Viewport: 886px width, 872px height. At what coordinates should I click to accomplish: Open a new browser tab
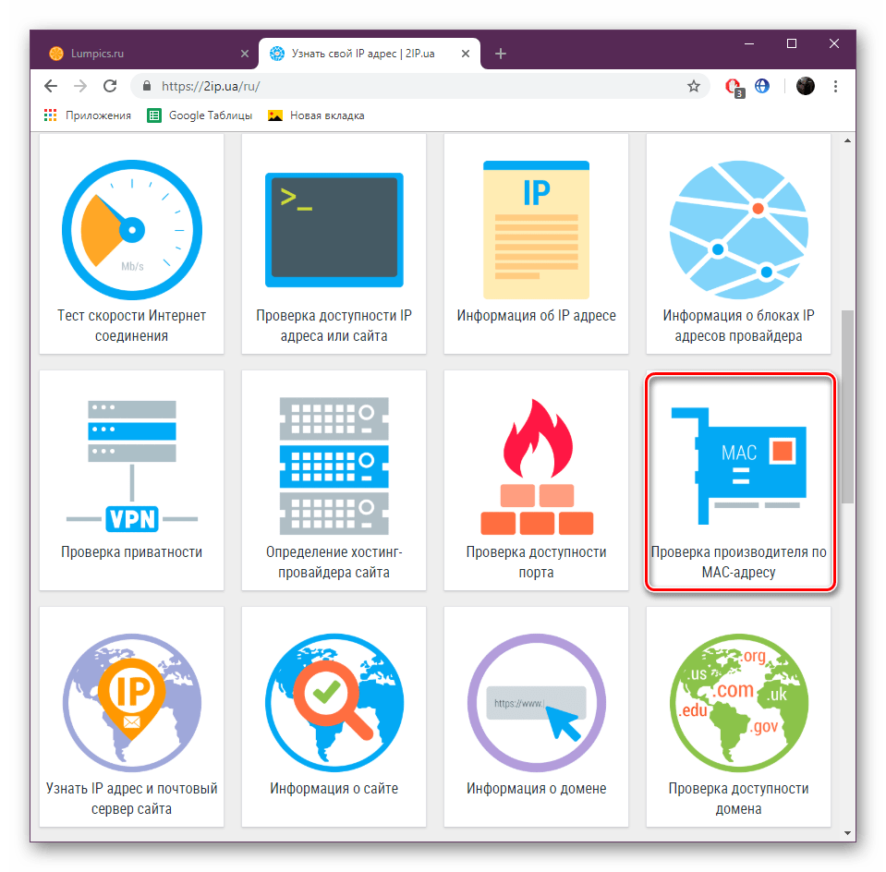point(501,54)
